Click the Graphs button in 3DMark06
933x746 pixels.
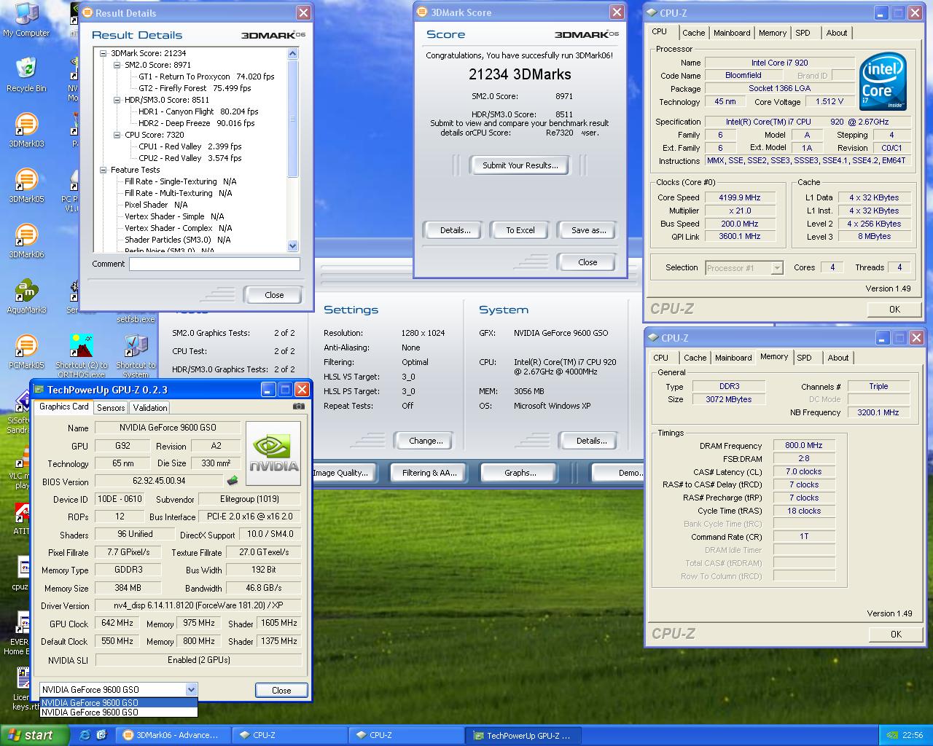(520, 473)
